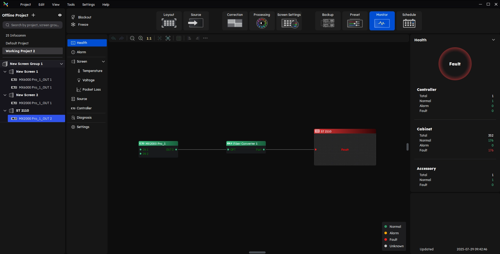Reset zoom with the 1:1 button
Image resolution: width=500 pixels, height=254 pixels.
[x=149, y=38]
